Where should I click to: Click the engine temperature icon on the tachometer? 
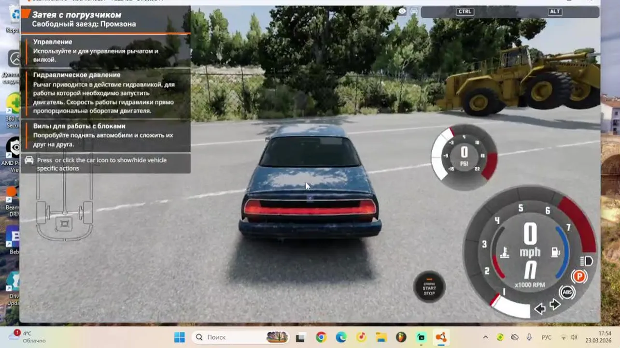pos(505,252)
